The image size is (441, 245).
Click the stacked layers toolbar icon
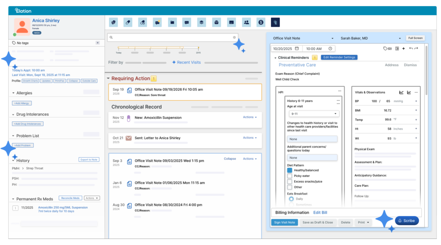202,22
